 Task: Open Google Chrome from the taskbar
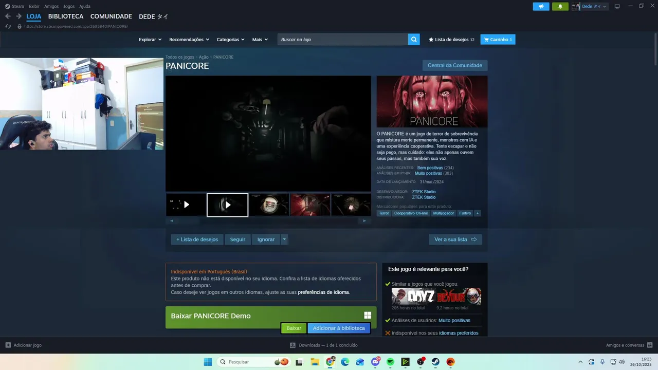(x=330, y=362)
